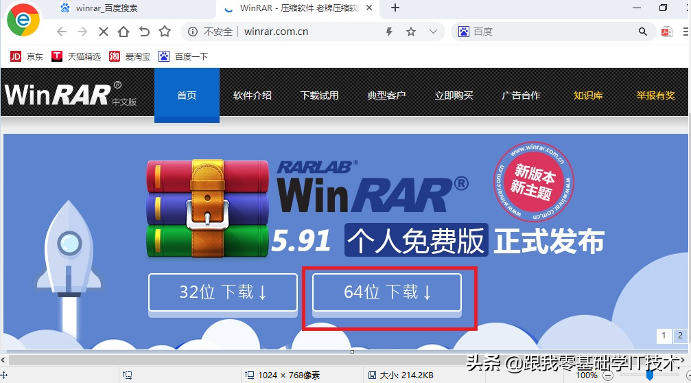Click the disk save size icon

tap(372, 375)
